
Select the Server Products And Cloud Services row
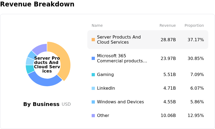148,40
